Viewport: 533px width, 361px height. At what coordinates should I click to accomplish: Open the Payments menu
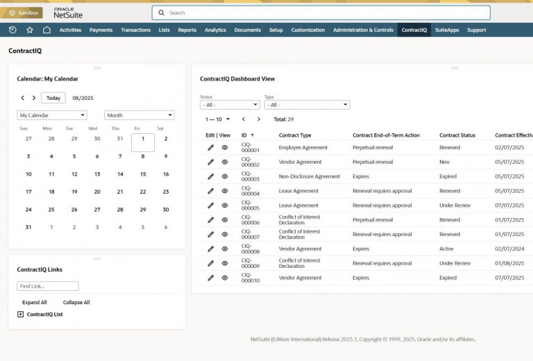point(101,30)
